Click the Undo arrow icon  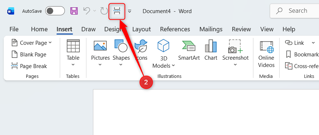coord(87,11)
